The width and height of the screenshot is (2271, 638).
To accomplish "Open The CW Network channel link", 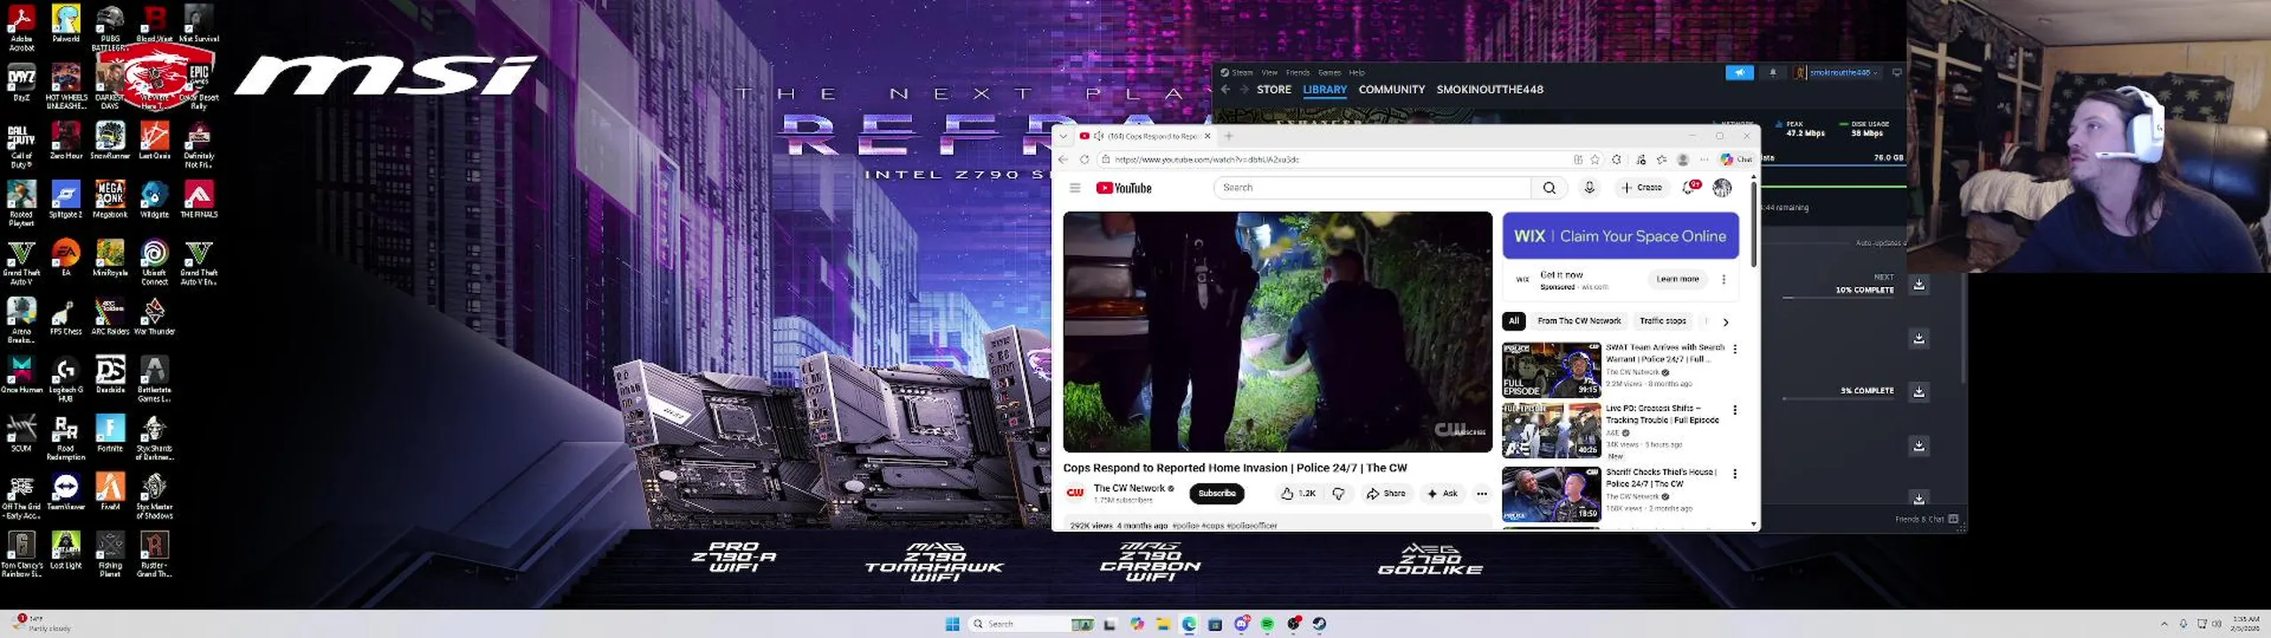I will [1128, 488].
